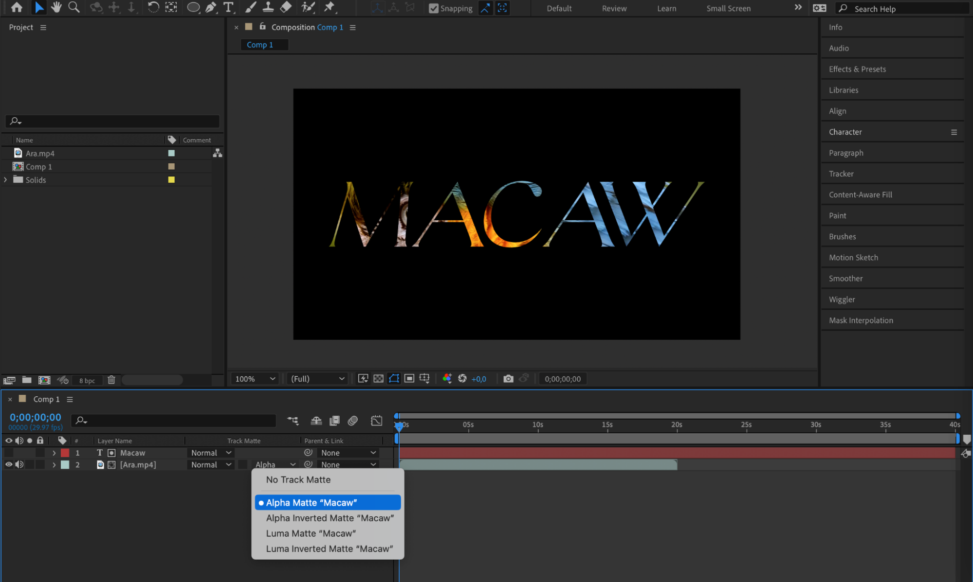973x582 pixels.
Task: Switch to the Review workspace
Action: 614,8
